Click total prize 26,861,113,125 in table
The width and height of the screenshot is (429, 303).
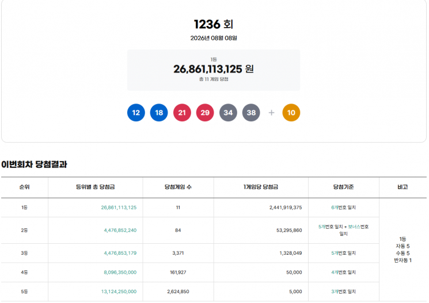pos(119,208)
